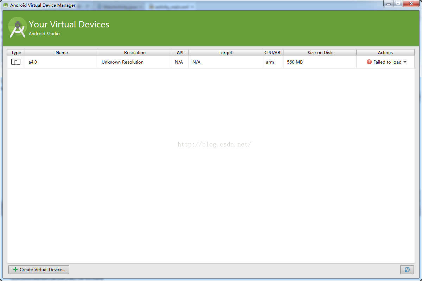This screenshot has height=281, width=422.
Task: Click the 560 MB size cell
Action: (x=320, y=62)
